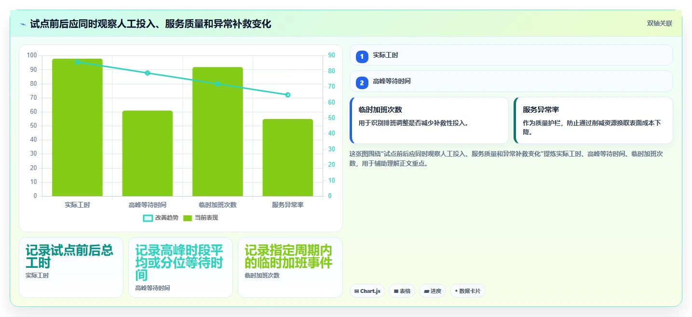Viewport: 692px width, 317px height.
Task: Open the 记录高峰时段平均或分位等待时间 data card
Action: (180, 267)
